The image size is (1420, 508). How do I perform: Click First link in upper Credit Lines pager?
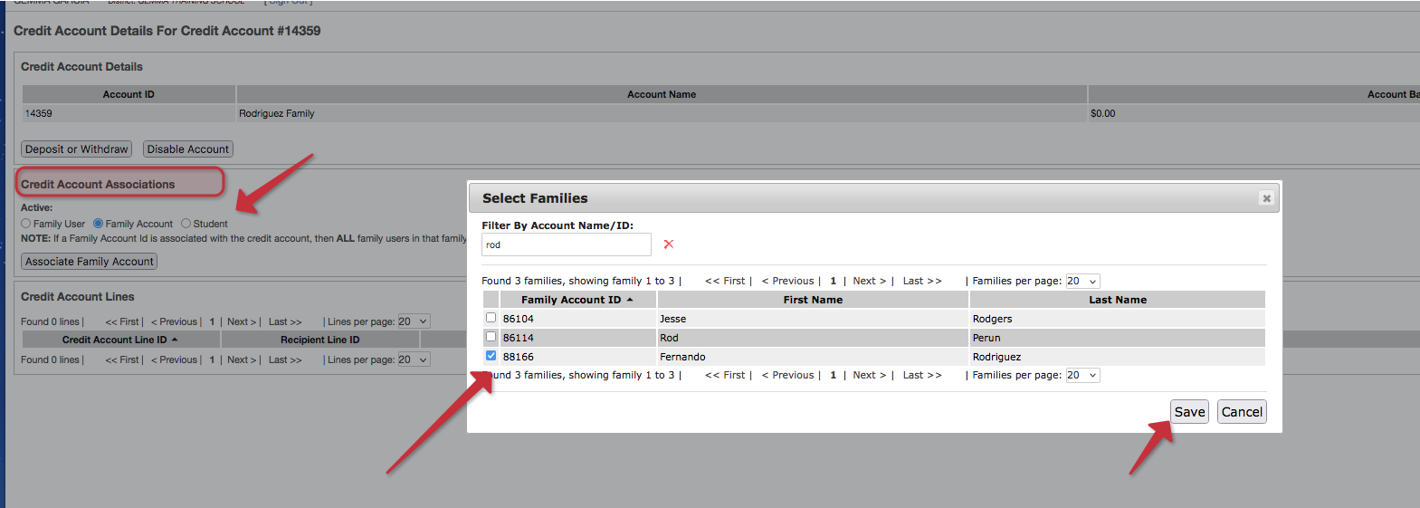point(122,321)
